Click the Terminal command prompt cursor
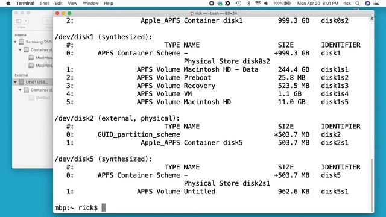The height and width of the screenshot is (217, 386). [104, 207]
